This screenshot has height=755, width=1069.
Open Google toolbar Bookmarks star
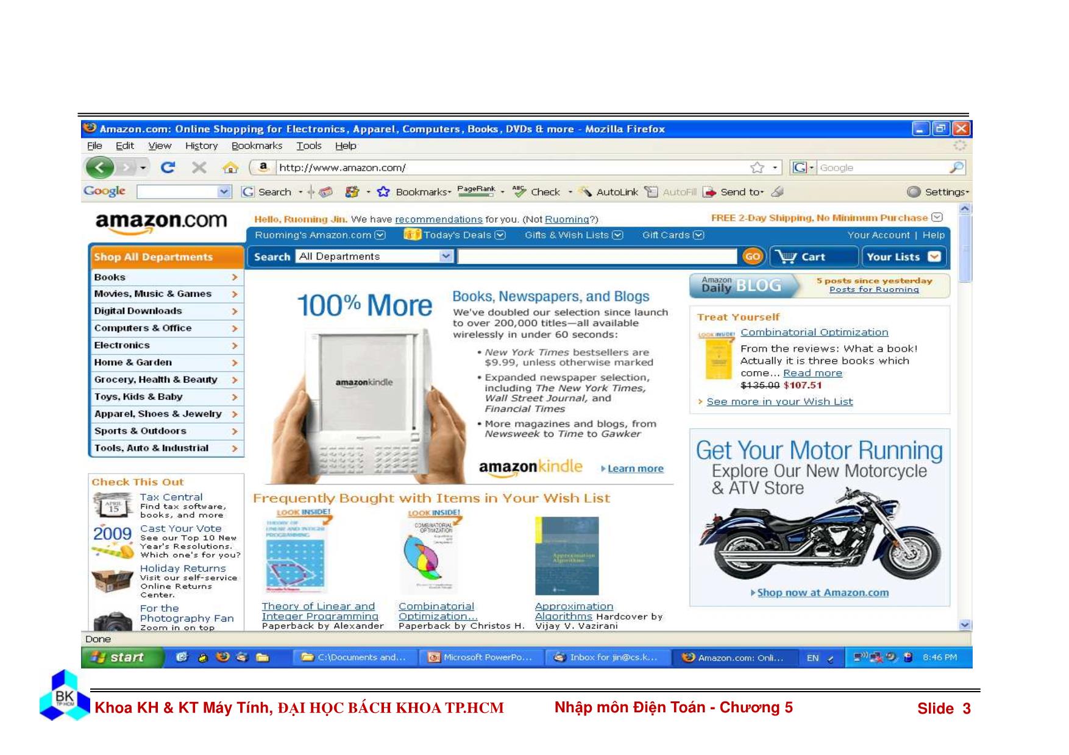[383, 192]
